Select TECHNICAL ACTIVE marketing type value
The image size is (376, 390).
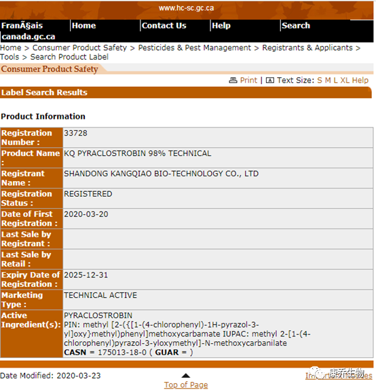pos(100,295)
